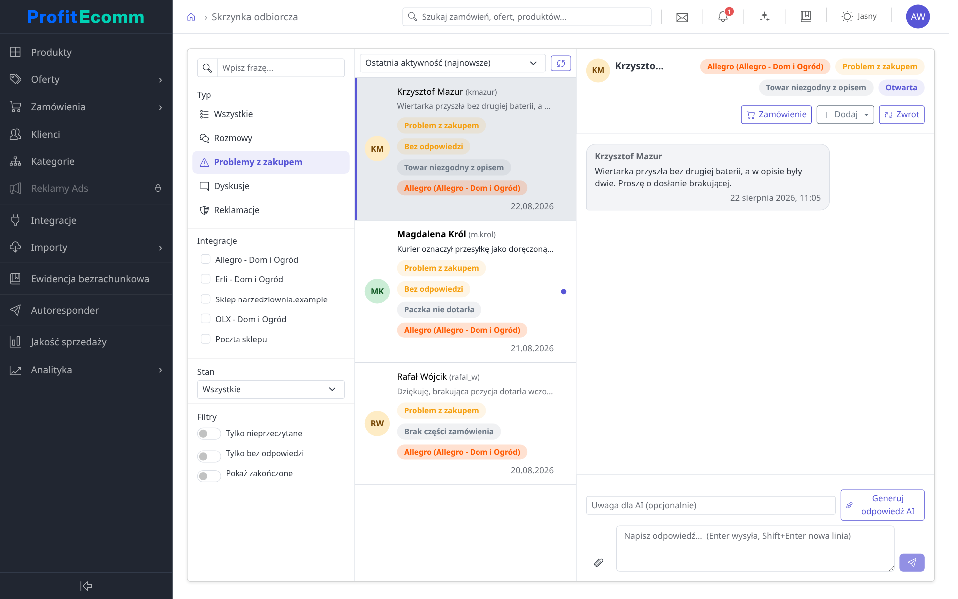Open the sort order dropdown Ostatnia aktywność

[x=452, y=63]
